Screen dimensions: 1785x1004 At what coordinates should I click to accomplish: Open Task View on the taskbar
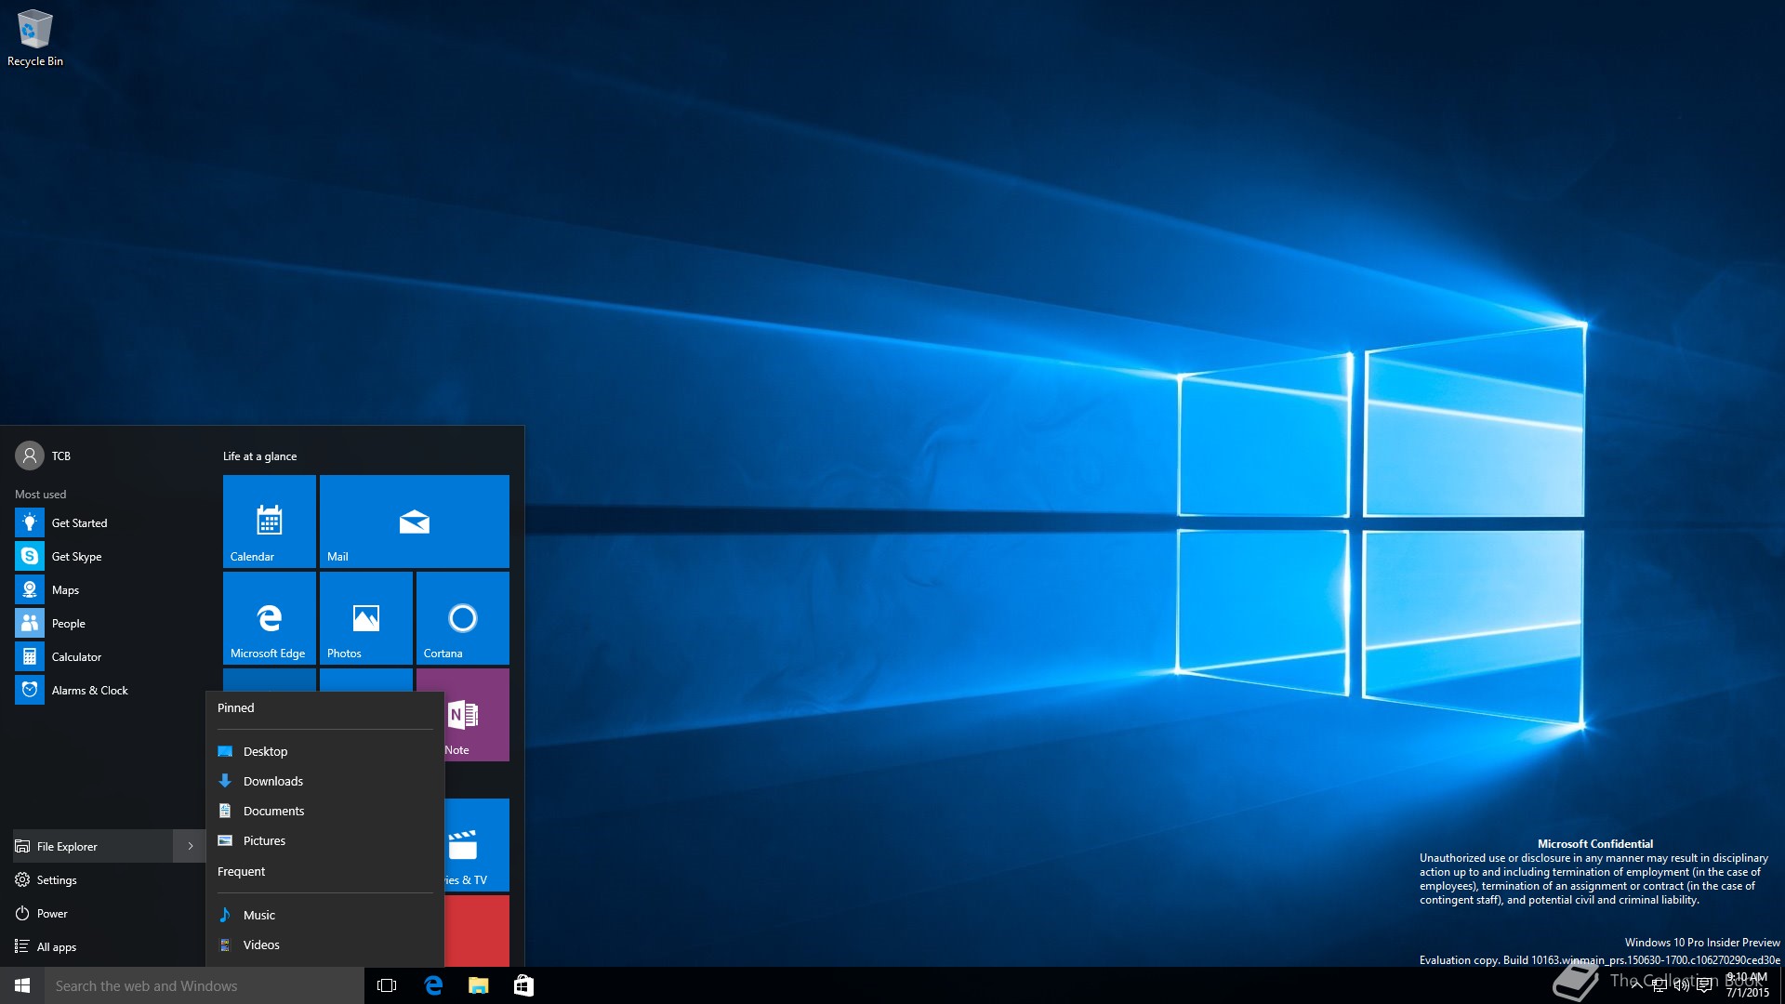point(387,985)
